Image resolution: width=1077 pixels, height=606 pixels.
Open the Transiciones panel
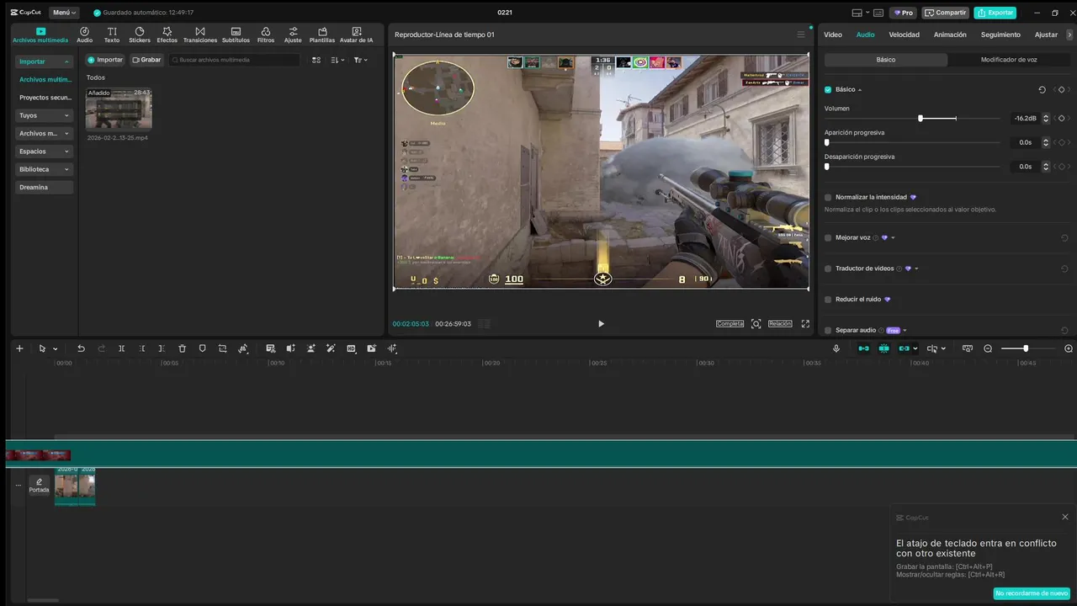(200, 35)
